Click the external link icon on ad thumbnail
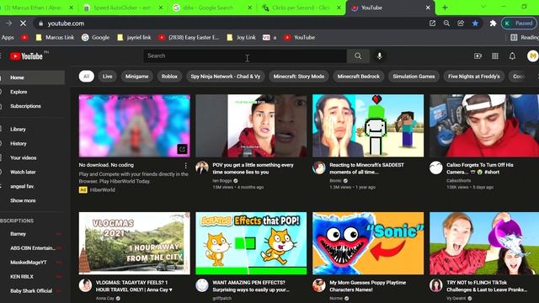The width and height of the screenshot is (539, 303). tap(182, 149)
